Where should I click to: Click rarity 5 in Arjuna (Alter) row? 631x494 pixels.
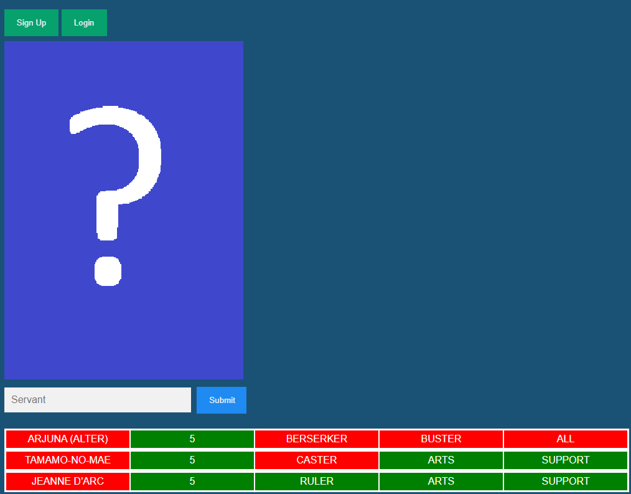pyautogui.click(x=192, y=439)
